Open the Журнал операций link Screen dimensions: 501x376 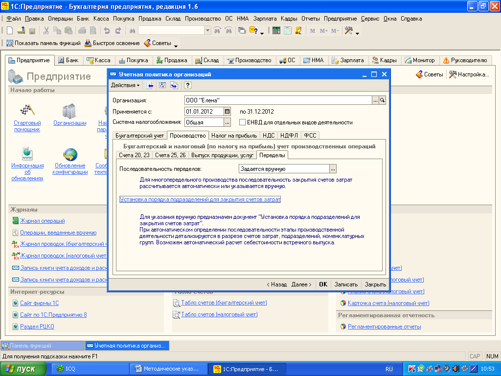pyautogui.click(x=42, y=221)
